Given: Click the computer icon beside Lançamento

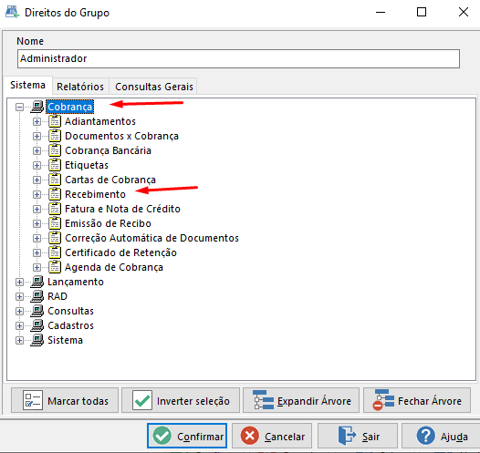Looking at the screenshot, I should (37, 282).
